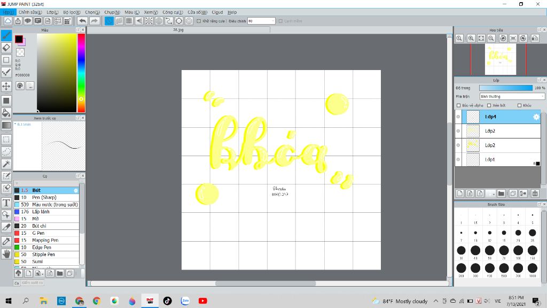The image size is (547, 308).
Task: Open the Cửa sổ menu
Action: [x=198, y=12]
